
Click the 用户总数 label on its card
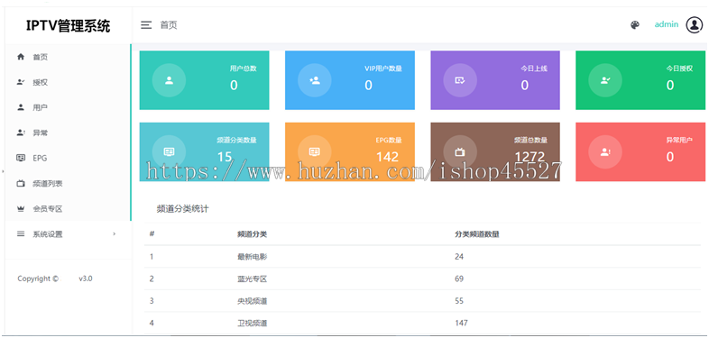coord(243,69)
